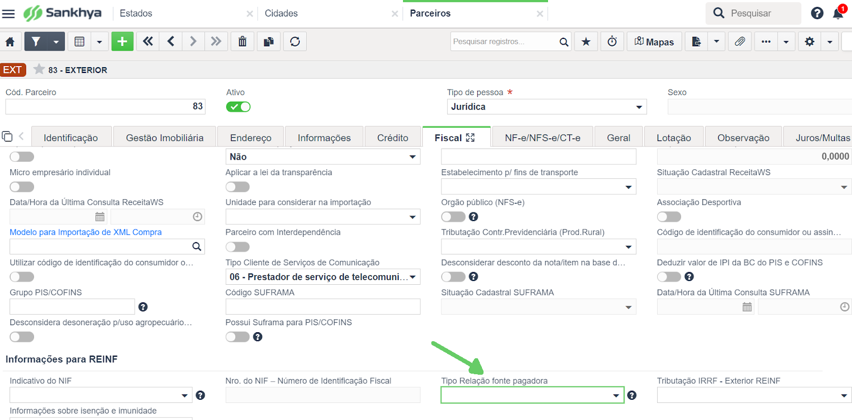Click the Mapas button

click(x=654, y=42)
